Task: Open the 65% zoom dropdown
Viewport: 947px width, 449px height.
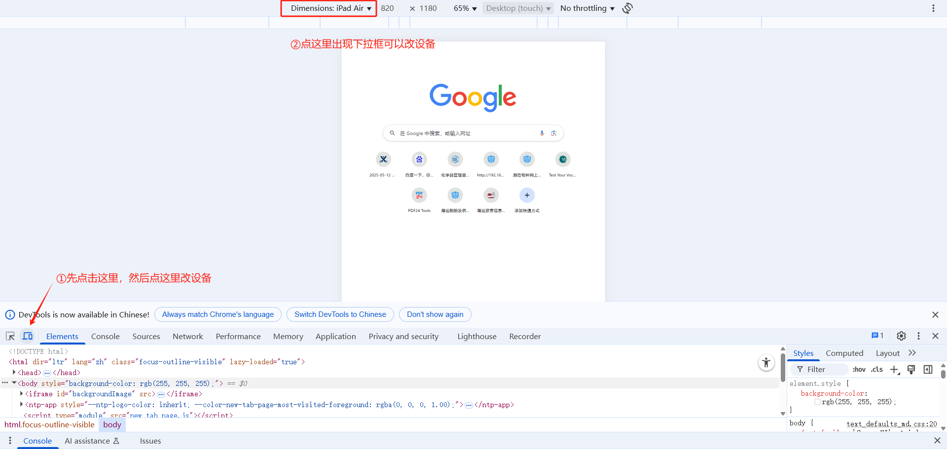Action: tap(465, 8)
